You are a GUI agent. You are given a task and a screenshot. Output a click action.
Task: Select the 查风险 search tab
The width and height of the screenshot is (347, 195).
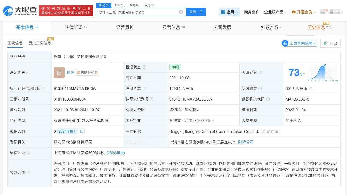tap(149, 5)
